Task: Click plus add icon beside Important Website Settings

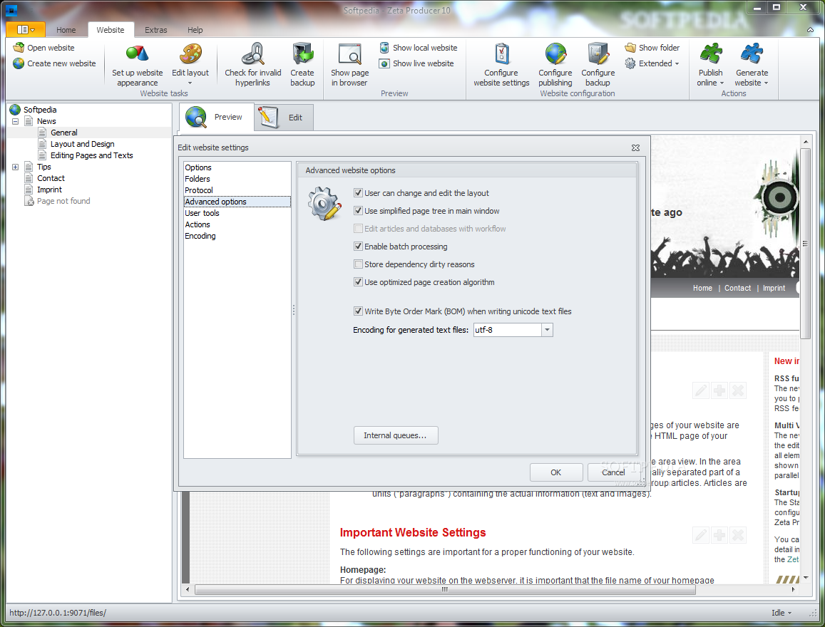Action: click(719, 536)
